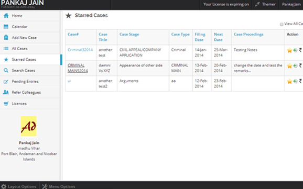303x189 pixels.
Task: Click the Ad profile logo thumbnail
Action: point(29,126)
